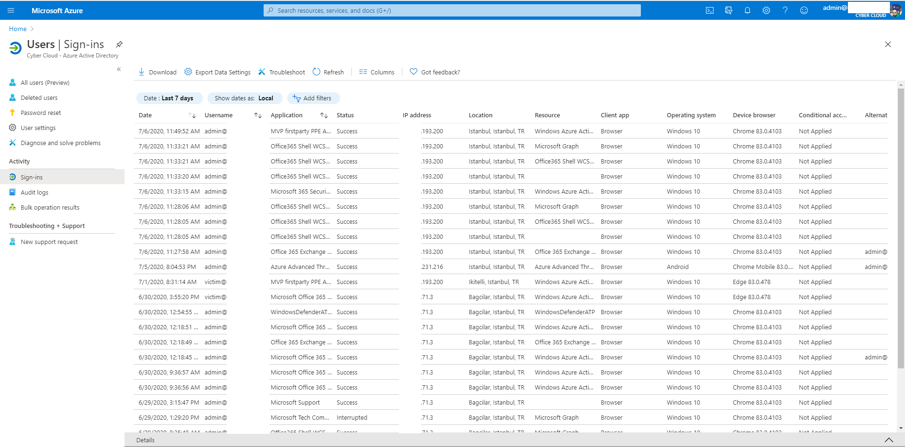Click the Details bar label
Screen dimensions: 905x447
(x=145, y=440)
